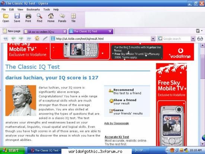The width and height of the screenshot is (205, 154).
Task: Click the Print toolbar icon
Action: [x=28, y=16]
